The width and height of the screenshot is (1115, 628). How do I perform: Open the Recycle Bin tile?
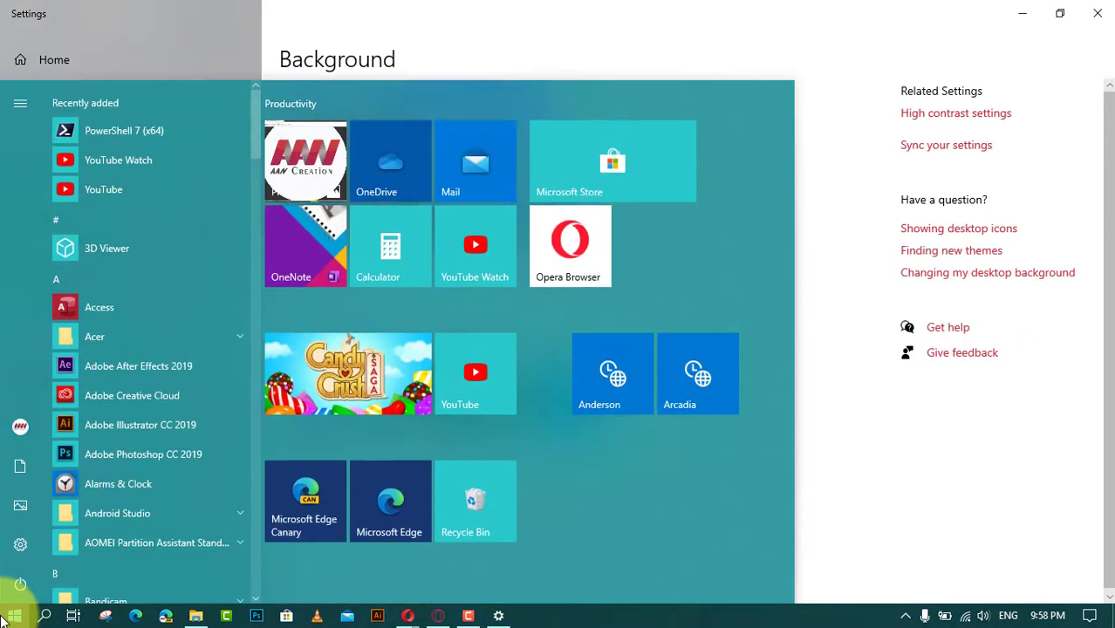pyautogui.click(x=475, y=502)
